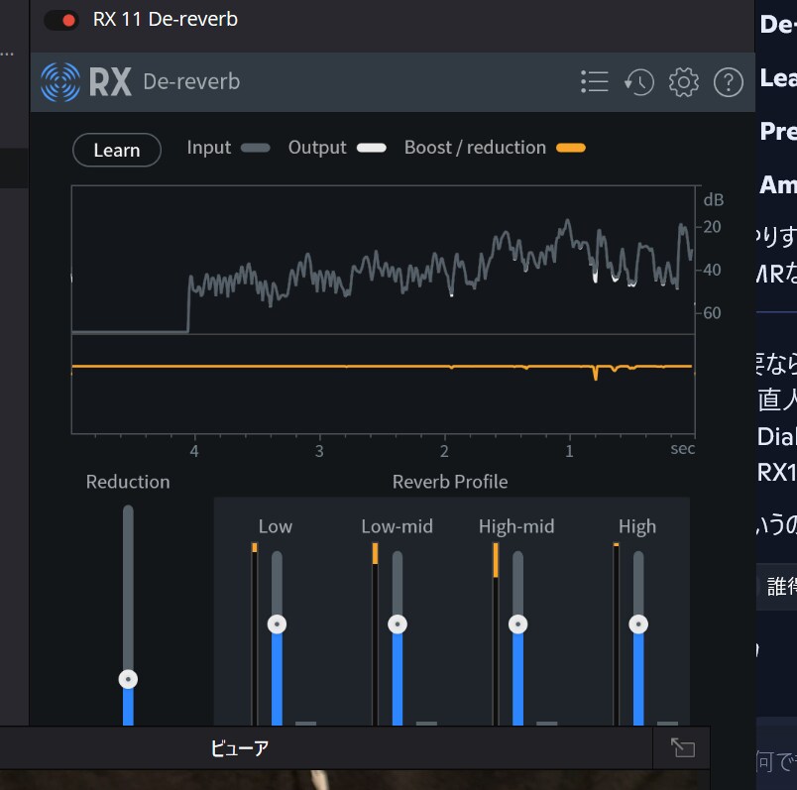Click the High-mid band slider handle

pos(517,624)
